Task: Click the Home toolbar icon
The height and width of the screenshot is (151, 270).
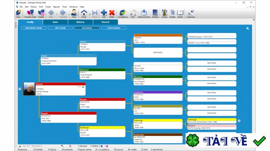Action: pyautogui.click(x=84, y=14)
